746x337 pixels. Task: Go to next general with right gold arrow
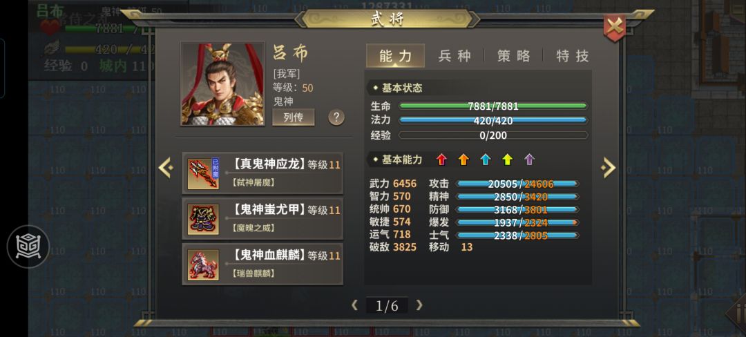click(x=608, y=168)
